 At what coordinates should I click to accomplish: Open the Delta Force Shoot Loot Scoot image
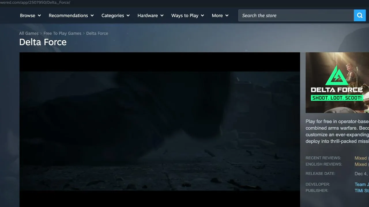point(337,83)
